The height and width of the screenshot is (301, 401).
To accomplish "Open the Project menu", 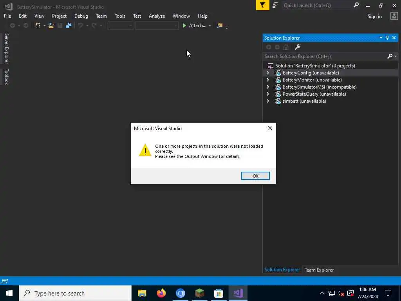I will (59, 16).
